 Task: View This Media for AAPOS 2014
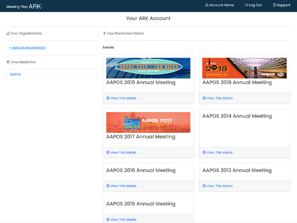(218, 152)
